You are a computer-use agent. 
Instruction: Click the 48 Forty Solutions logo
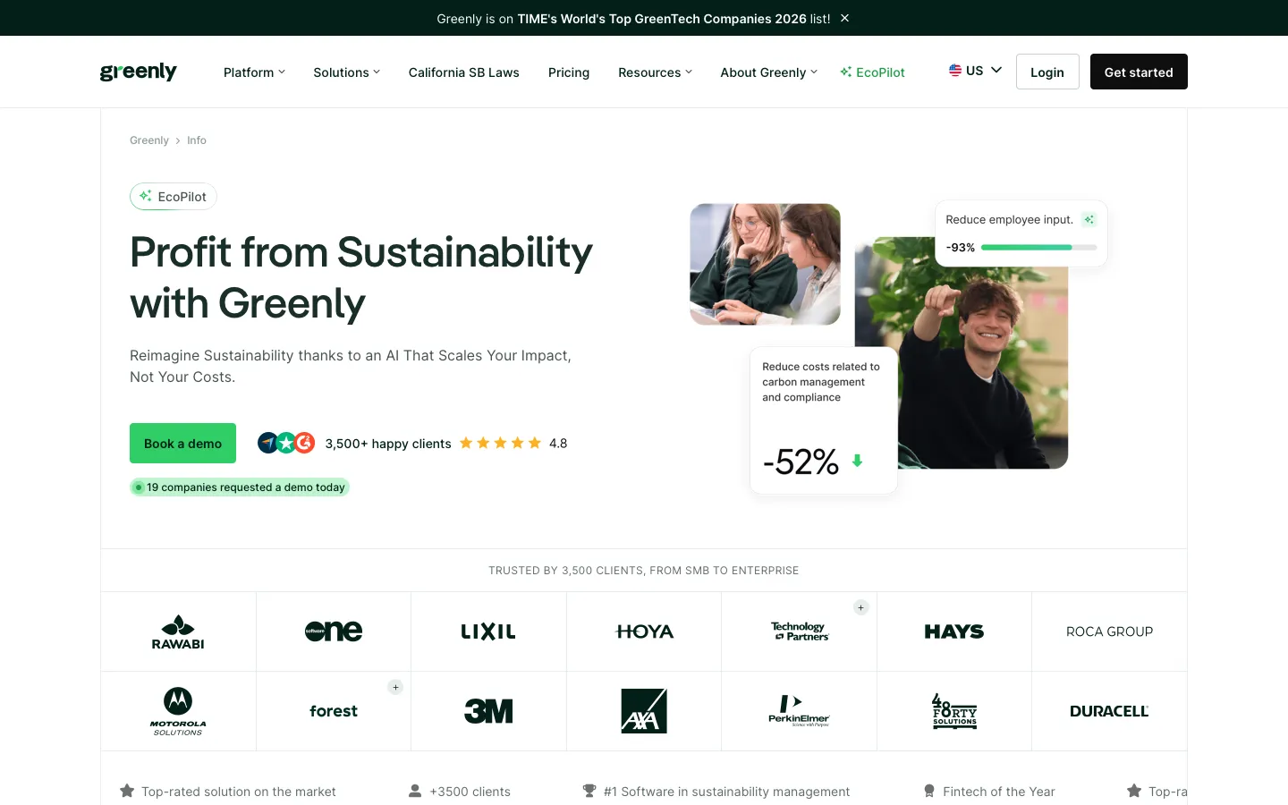pos(954,711)
